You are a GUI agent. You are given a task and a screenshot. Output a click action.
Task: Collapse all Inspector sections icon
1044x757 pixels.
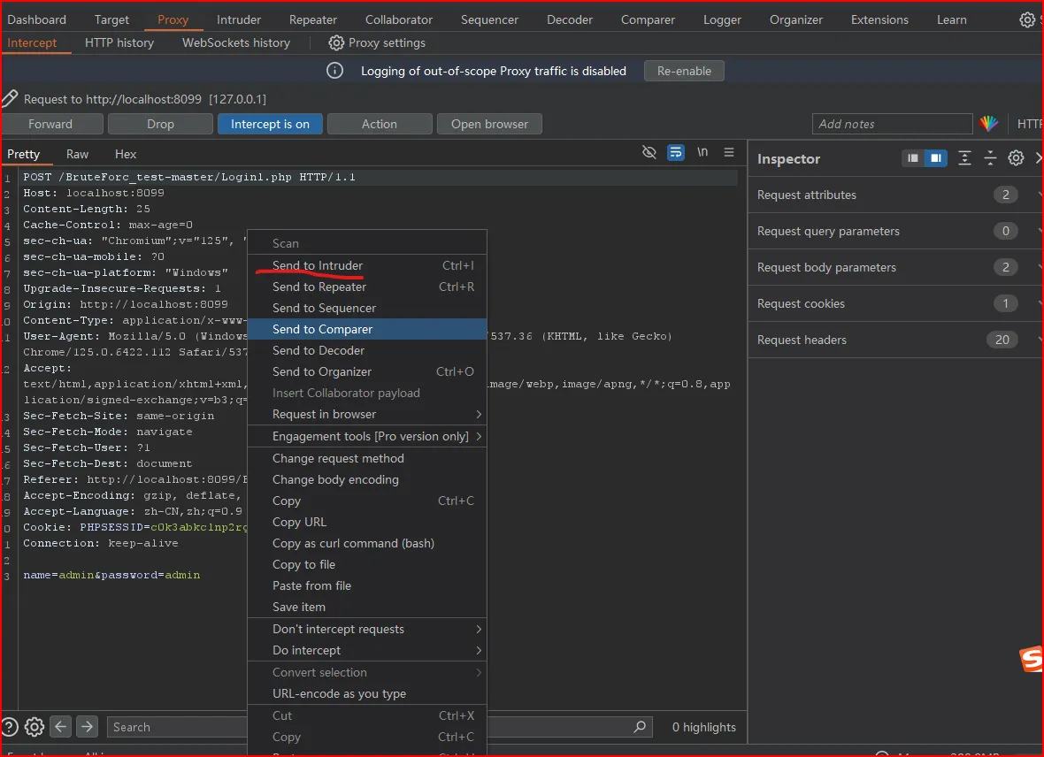pyautogui.click(x=990, y=158)
